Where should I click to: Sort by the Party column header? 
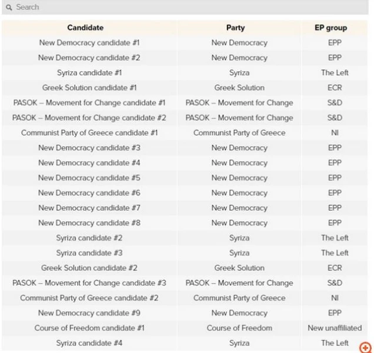click(x=235, y=28)
